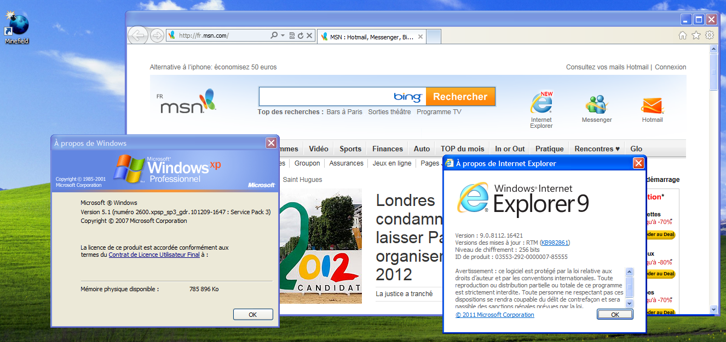Expand the address bar search dropdown arrow

point(283,36)
